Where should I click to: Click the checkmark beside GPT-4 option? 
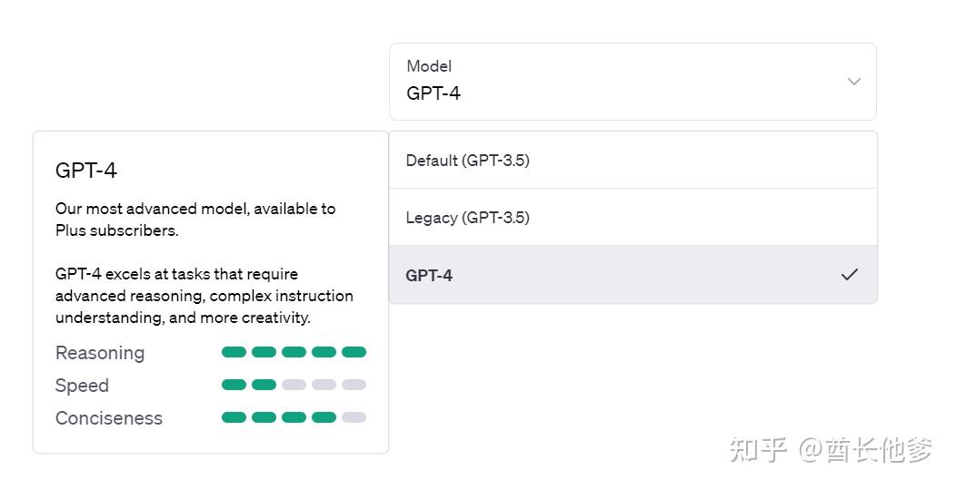point(849,275)
